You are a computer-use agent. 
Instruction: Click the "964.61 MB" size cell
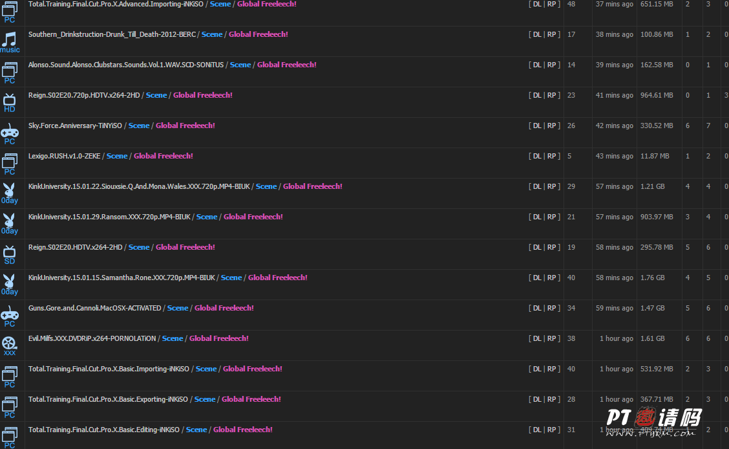pyautogui.click(x=657, y=95)
